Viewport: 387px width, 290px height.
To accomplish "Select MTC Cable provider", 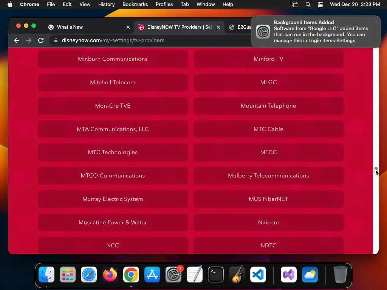I will (269, 129).
